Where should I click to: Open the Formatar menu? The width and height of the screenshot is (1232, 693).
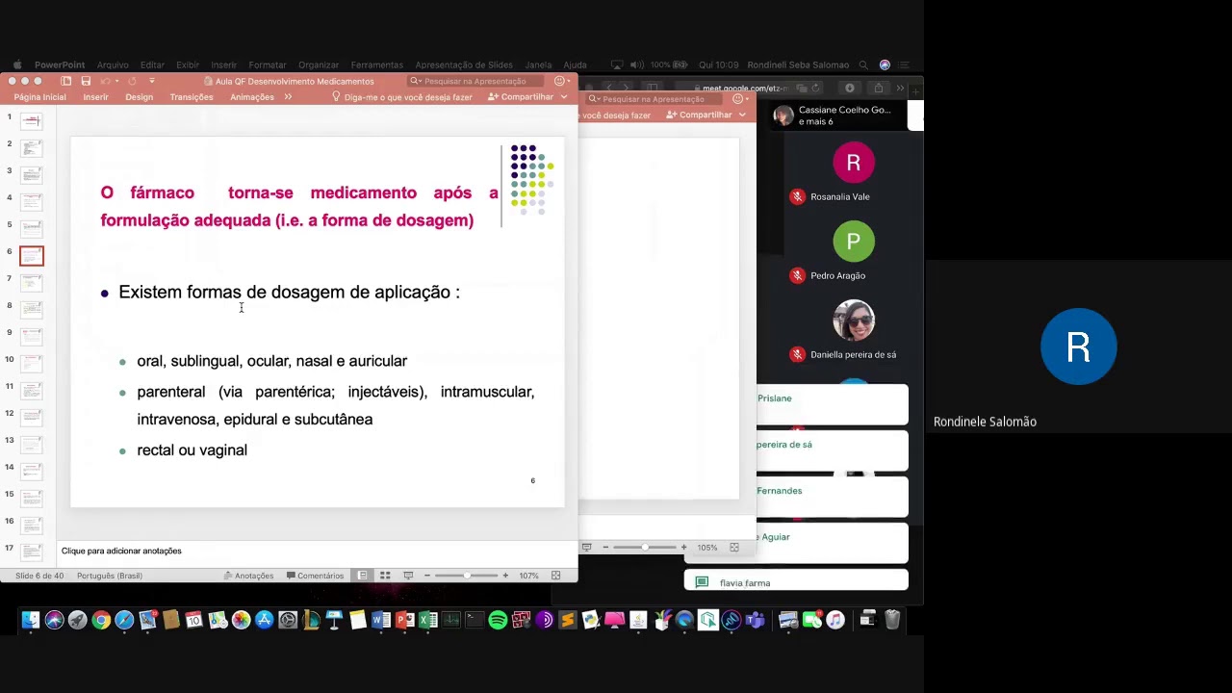click(x=268, y=64)
